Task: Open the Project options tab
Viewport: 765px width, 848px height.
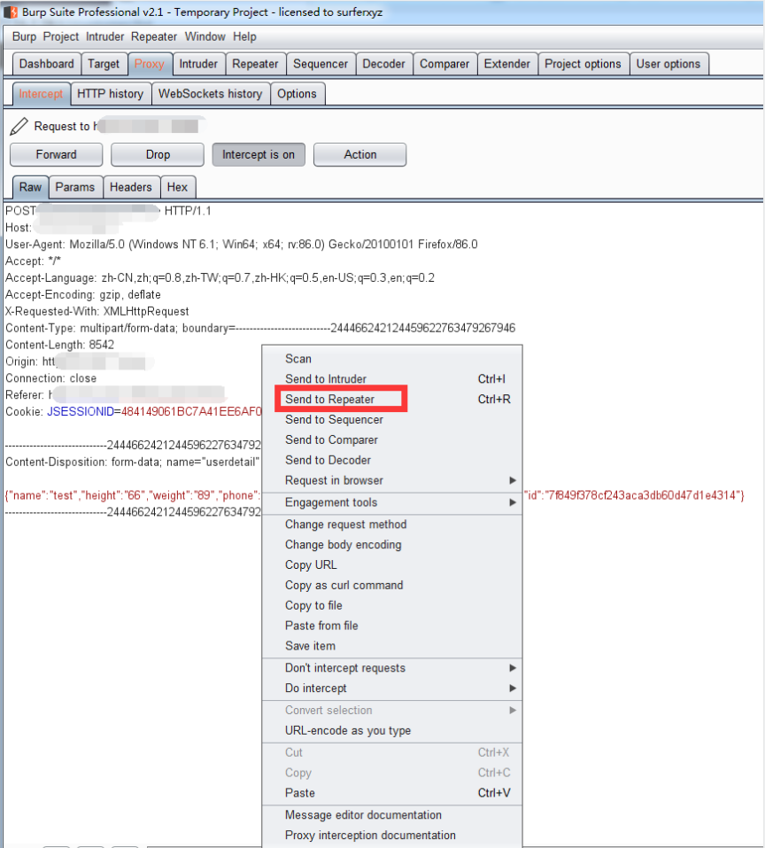Action: (583, 64)
